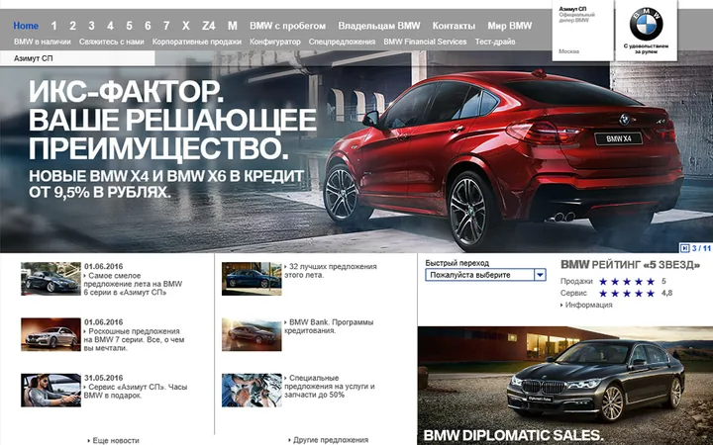Click the Сервис rating value 4,8
This screenshot has height=445, width=713.
point(666,294)
